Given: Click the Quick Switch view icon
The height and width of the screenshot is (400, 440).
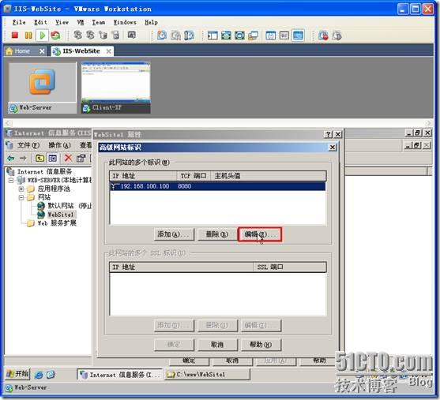Looking at the screenshot, I should 226,36.
